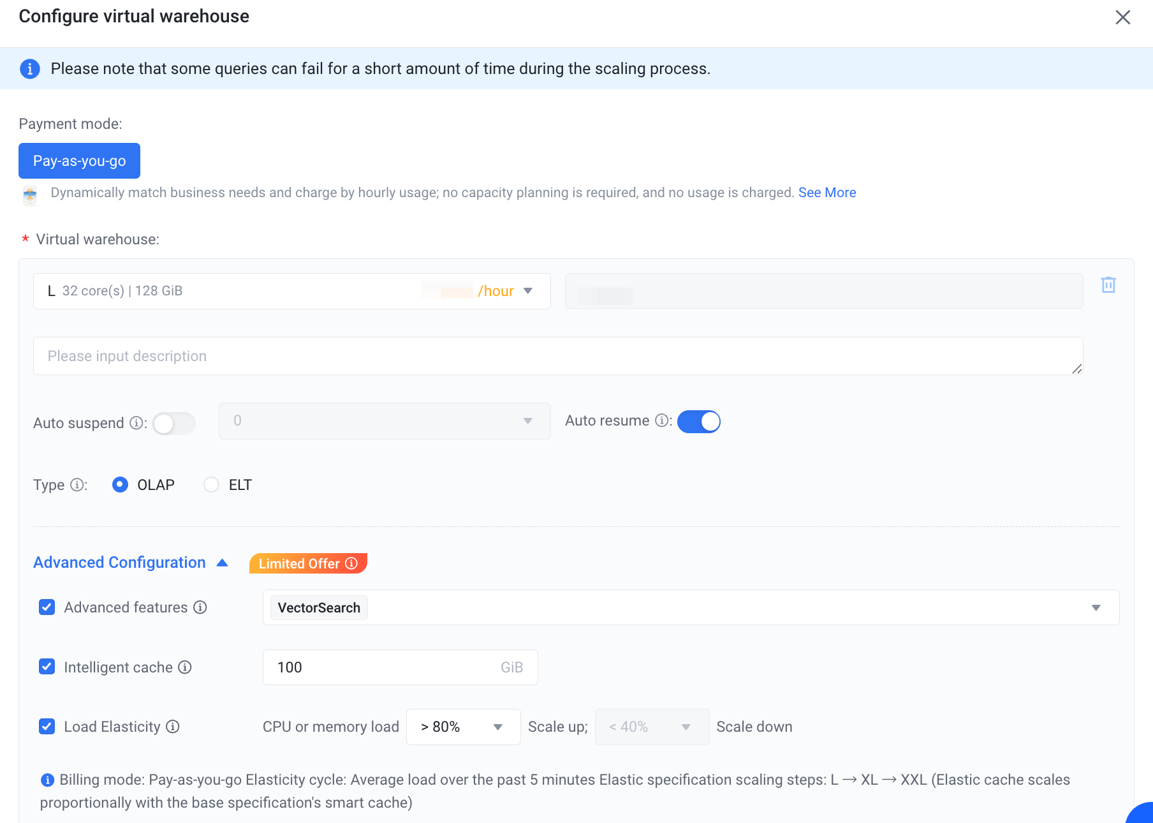Open the > 80% scale up threshold dropdown
1153x823 pixels.
(464, 727)
